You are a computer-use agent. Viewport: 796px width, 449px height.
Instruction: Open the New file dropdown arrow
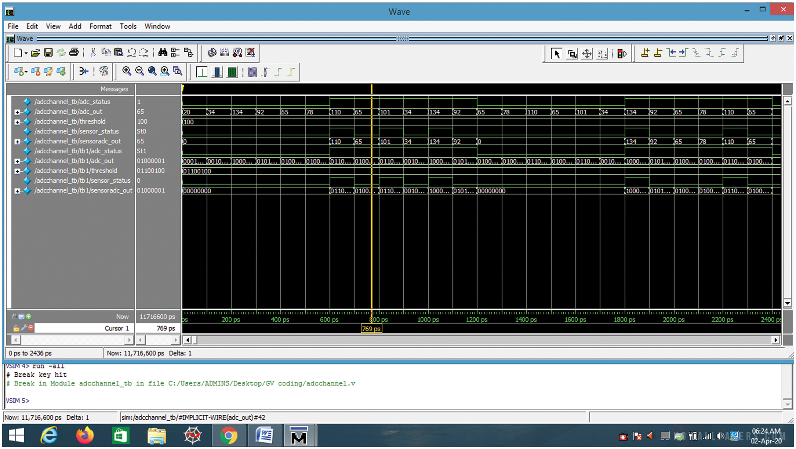click(26, 53)
